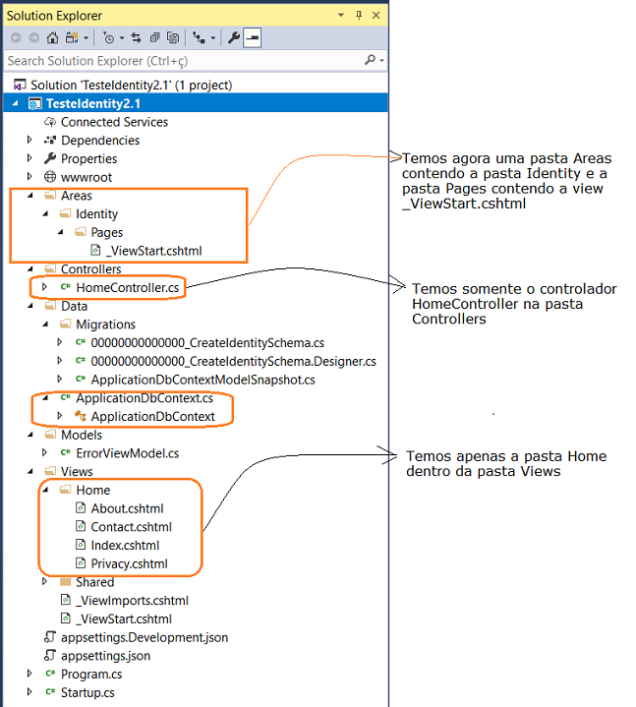Close the Solution Explorer panel
This screenshot has height=707, width=636.
376,16
